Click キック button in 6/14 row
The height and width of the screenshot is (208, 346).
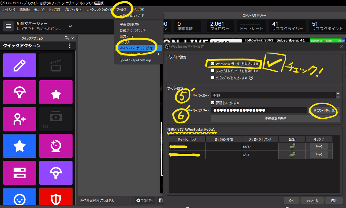(319, 155)
